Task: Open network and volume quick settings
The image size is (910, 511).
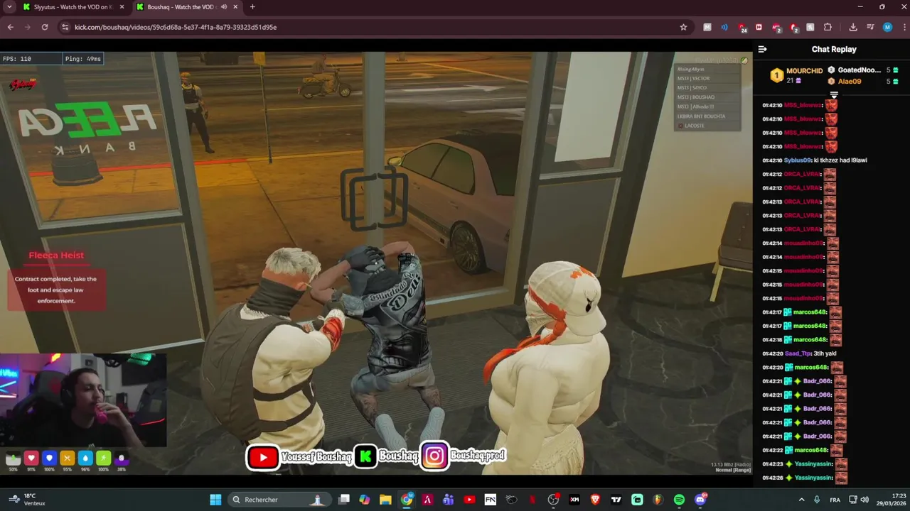Action: pyautogui.click(x=860, y=500)
